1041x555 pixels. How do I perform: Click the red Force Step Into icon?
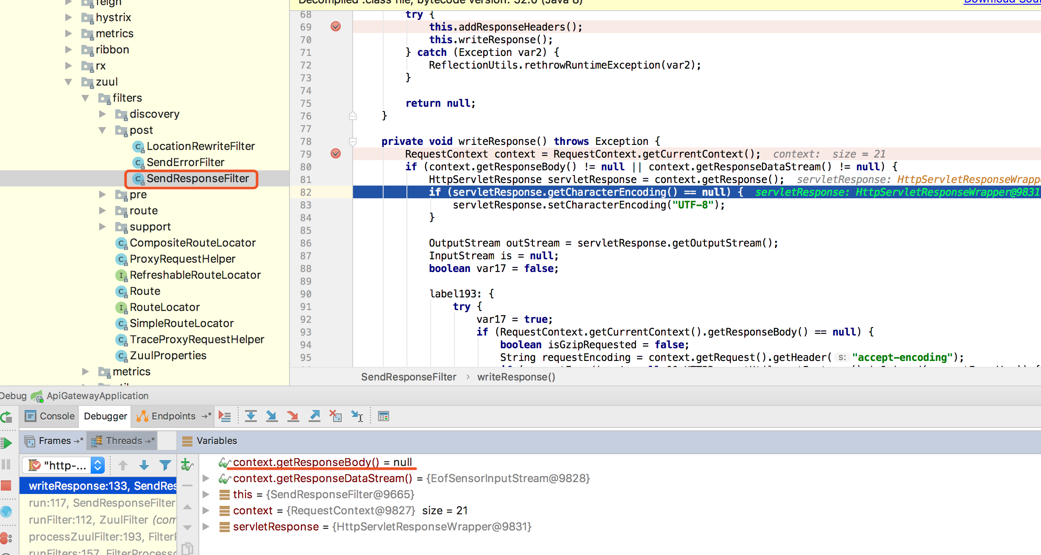[x=293, y=416]
